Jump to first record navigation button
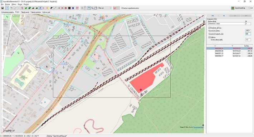Image resolution: width=254 pixels, height=137 pixels. 213,16
